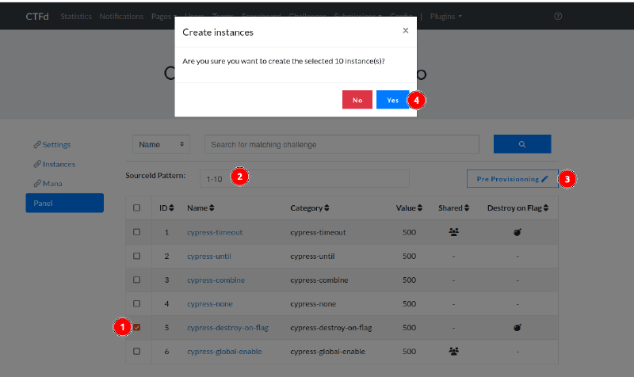
Task: Click the Settings link chain icon
Action: [37, 144]
